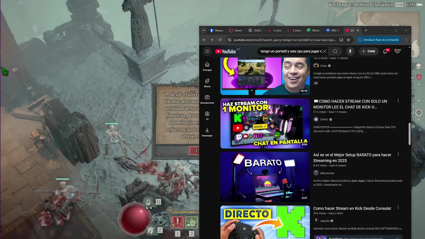Viewport: 425px width, 239px height.
Task: Go back in the browser
Action: [x=204, y=40]
